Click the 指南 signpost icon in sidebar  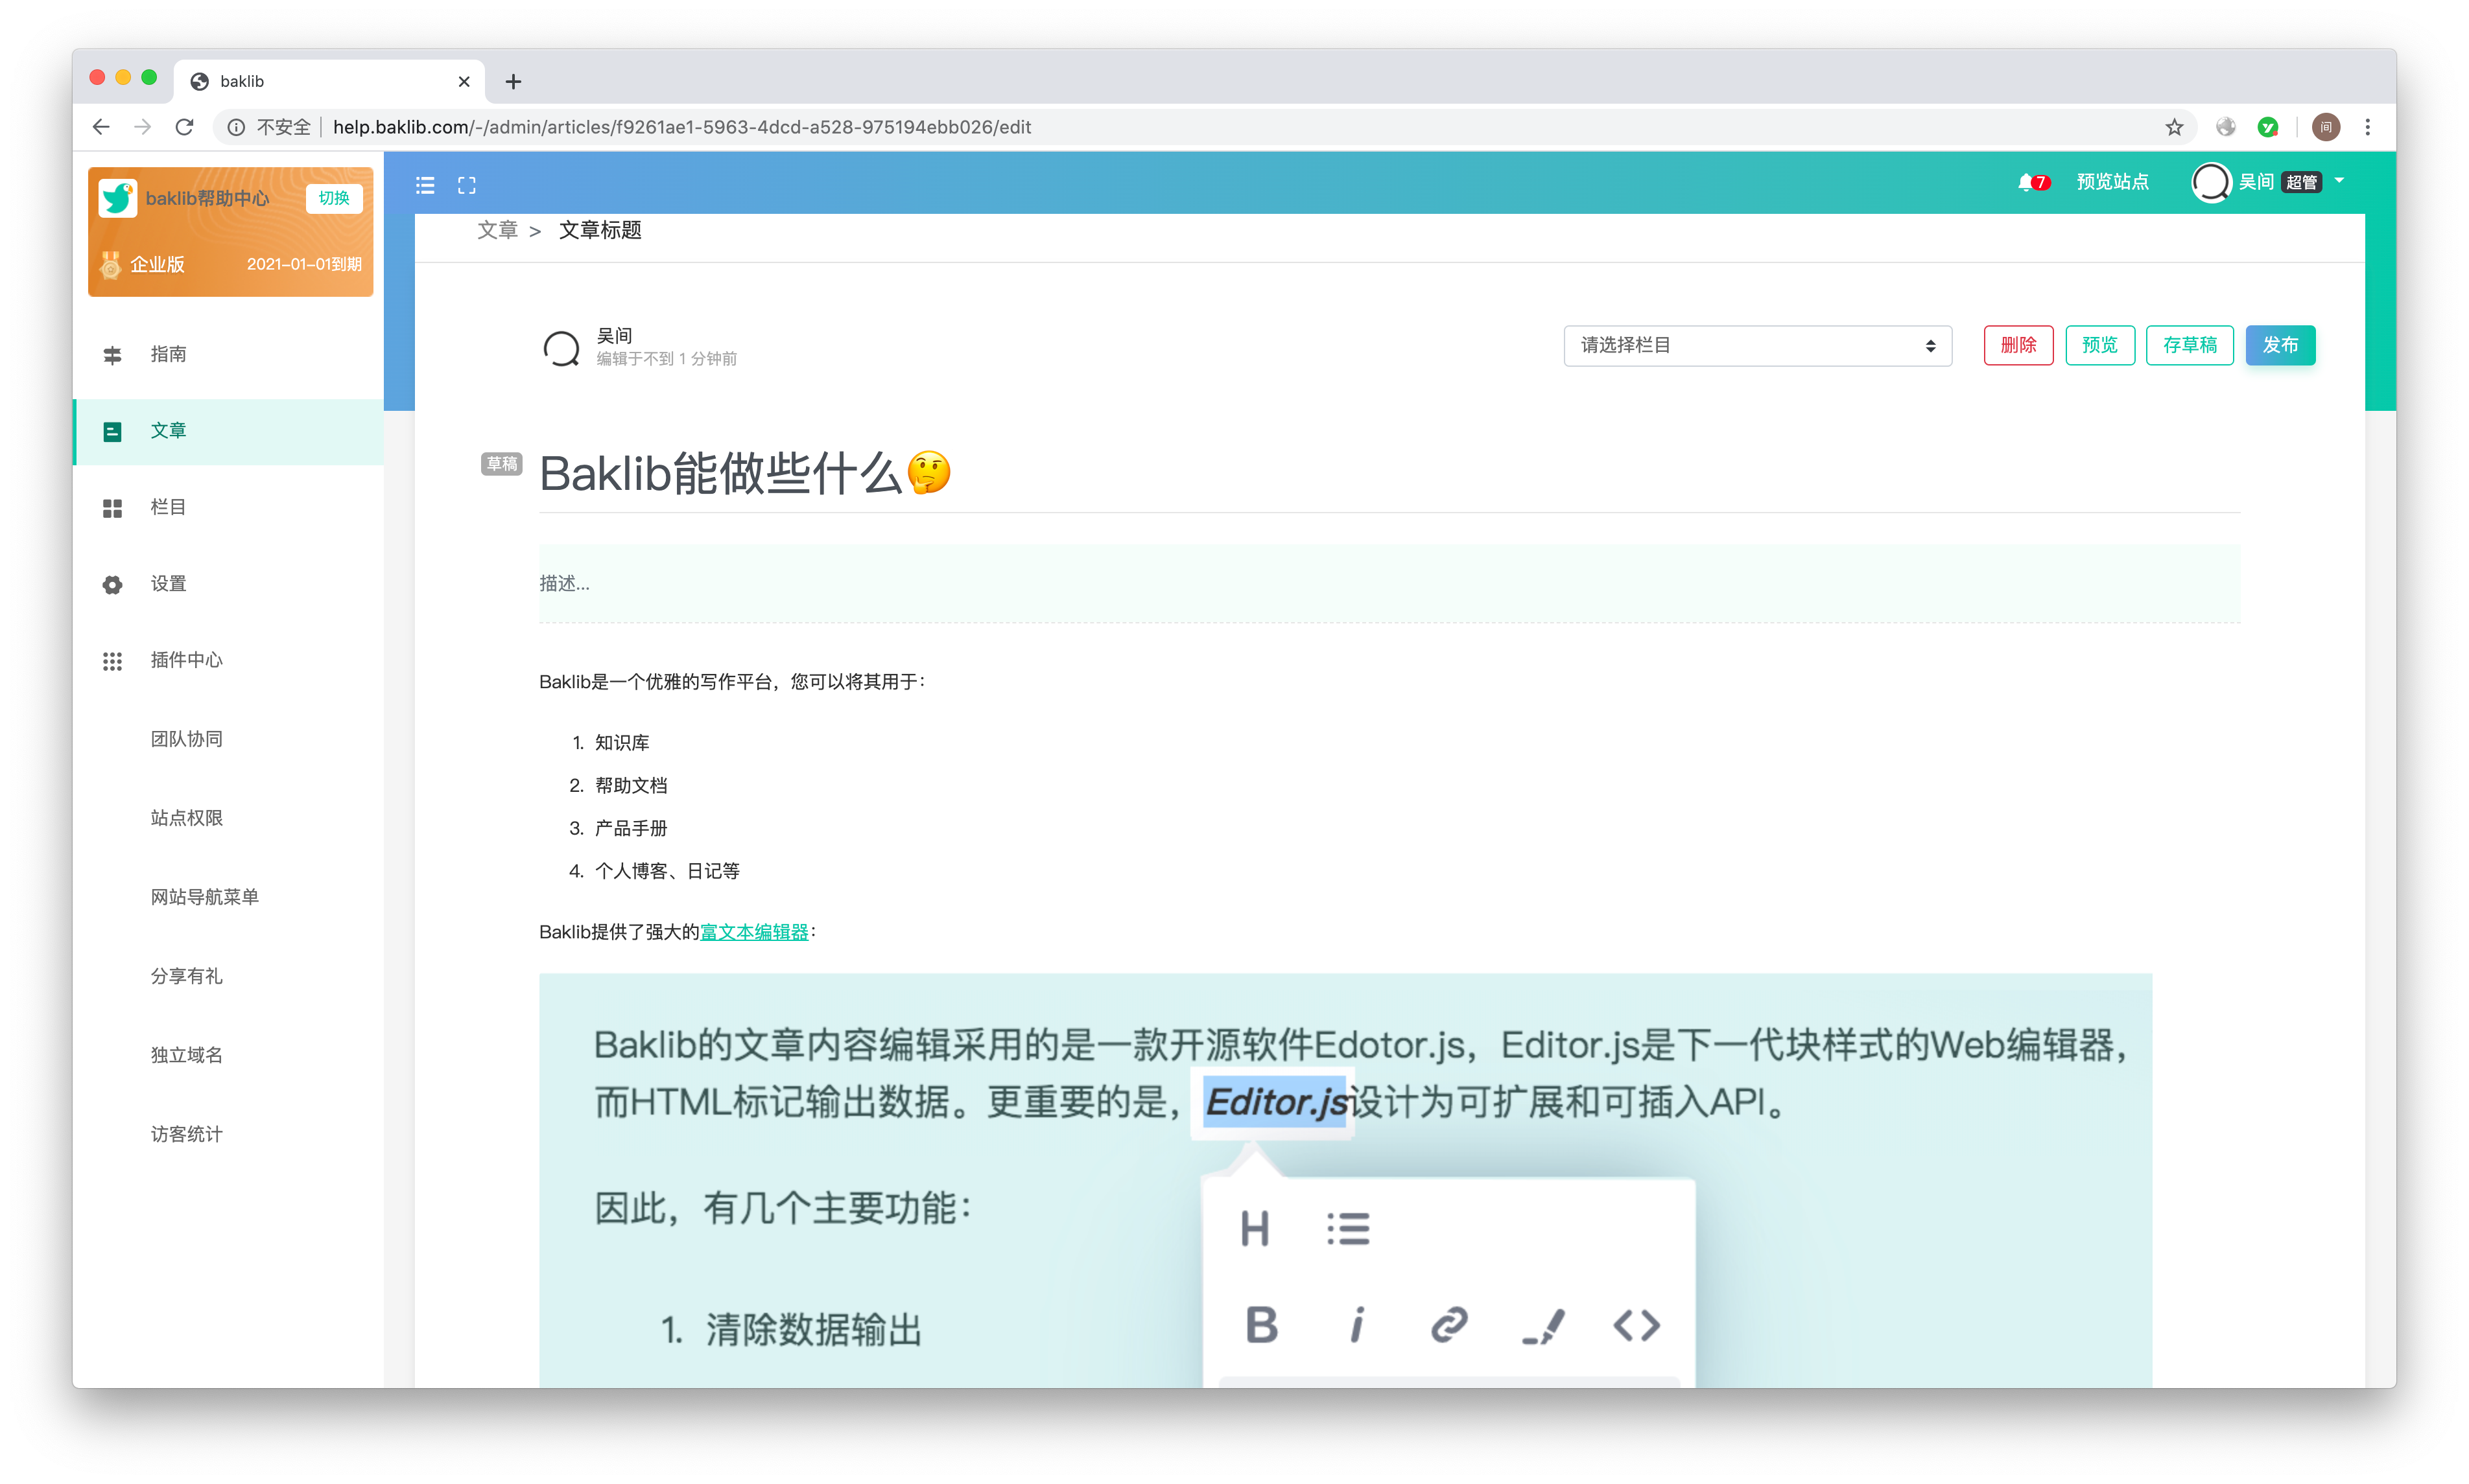[112, 355]
